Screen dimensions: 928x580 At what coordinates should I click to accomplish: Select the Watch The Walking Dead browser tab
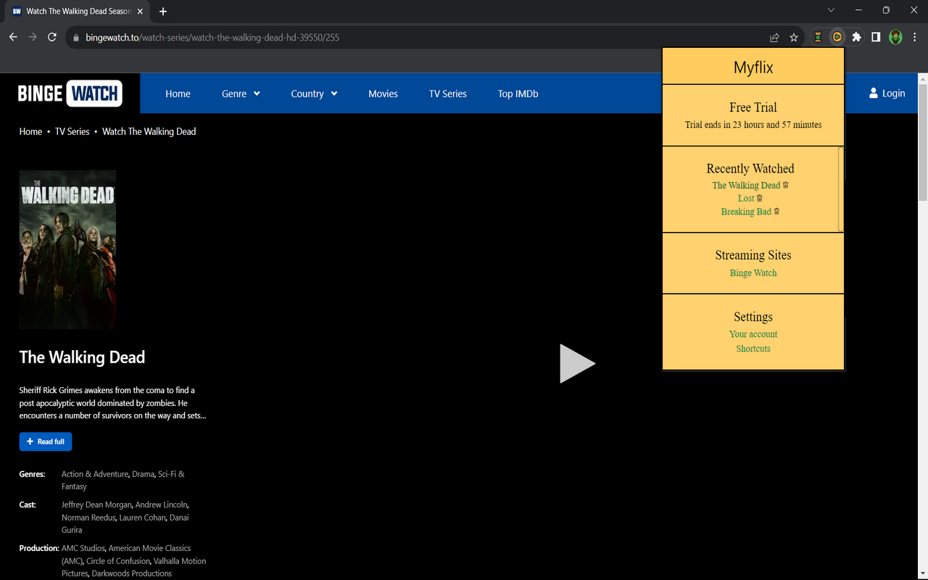pos(78,11)
